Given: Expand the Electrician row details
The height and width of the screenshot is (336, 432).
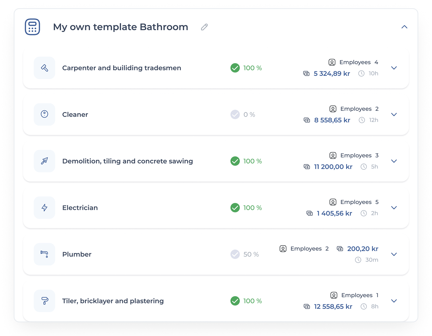Looking at the screenshot, I should (x=394, y=208).
